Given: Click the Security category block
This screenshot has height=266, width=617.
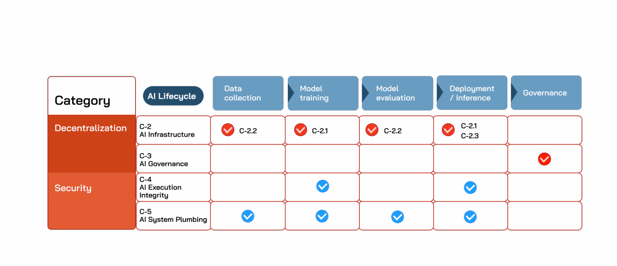Looking at the screenshot, I should coord(91,201).
